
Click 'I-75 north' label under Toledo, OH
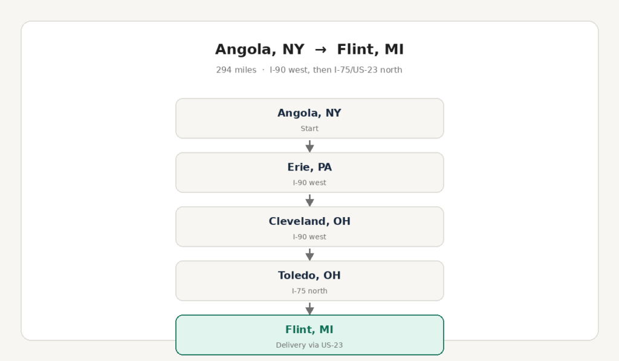(x=309, y=291)
